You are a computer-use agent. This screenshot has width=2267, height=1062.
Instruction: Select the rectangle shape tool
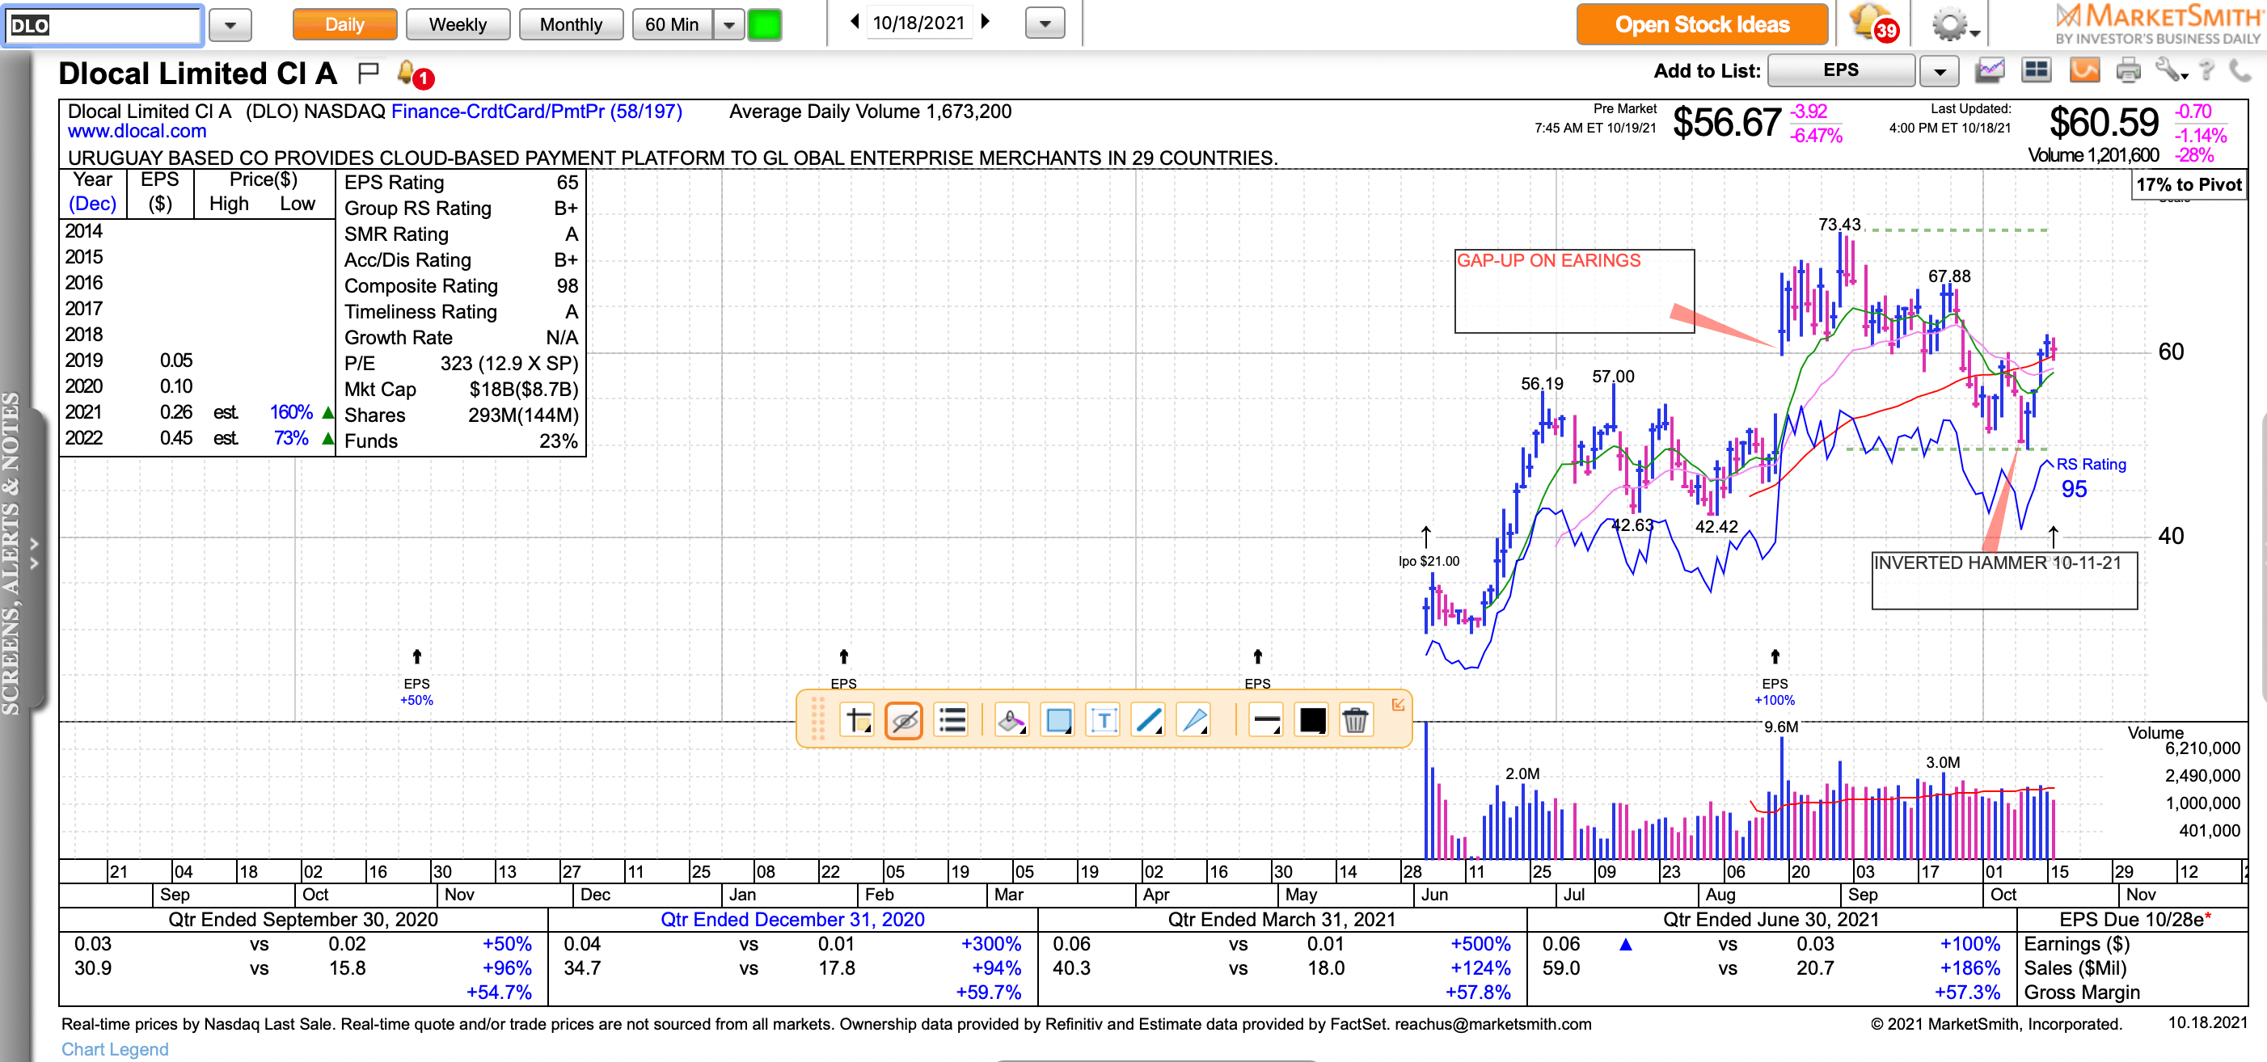pyautogui.click(x=1057, y=721)
